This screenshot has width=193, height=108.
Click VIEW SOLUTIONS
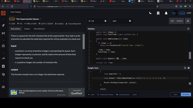pyautogui.click(x=105, y=94)
